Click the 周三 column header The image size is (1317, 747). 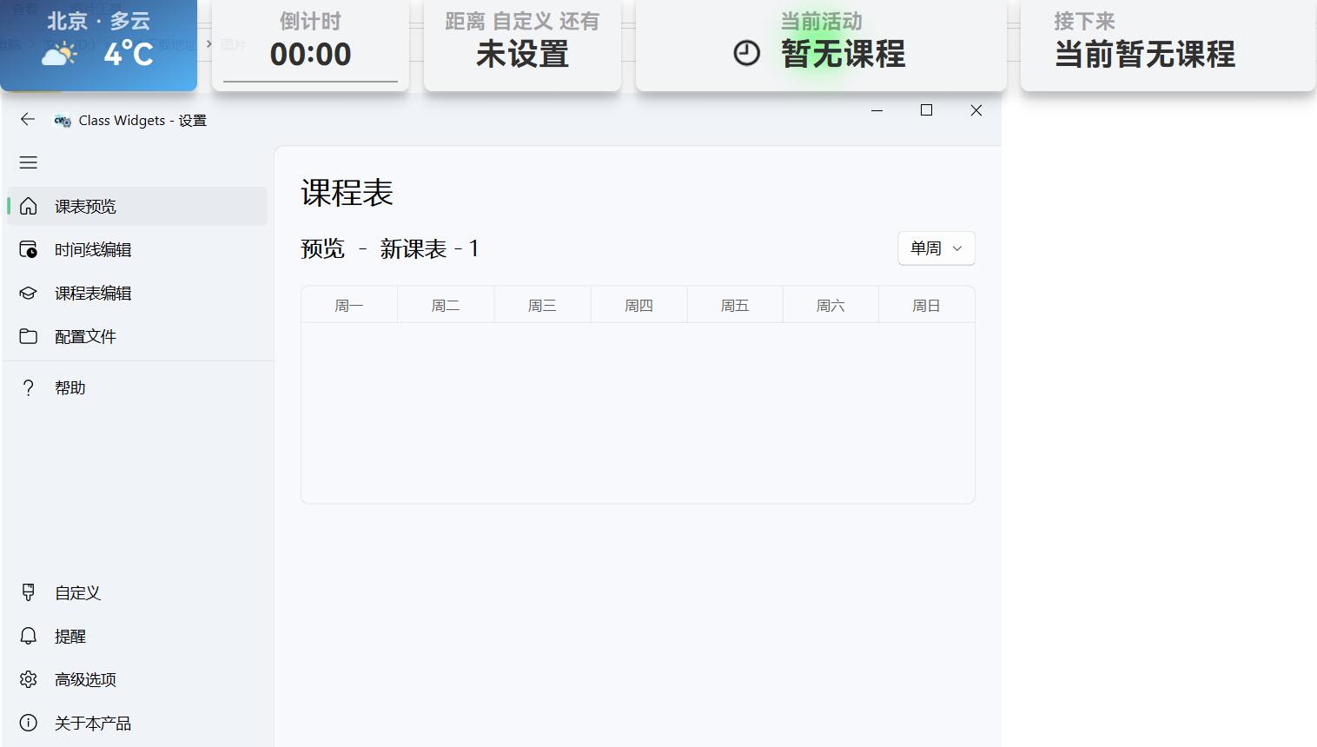542,306
